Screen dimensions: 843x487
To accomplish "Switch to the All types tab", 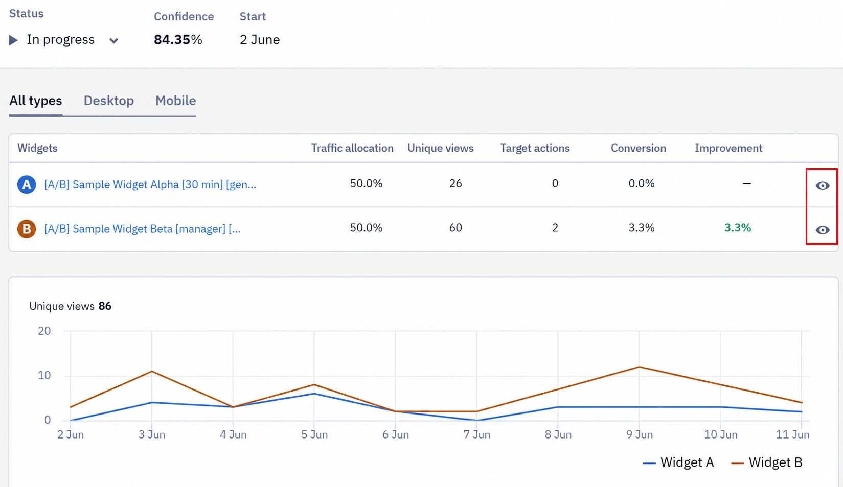I will pos(36,101).
